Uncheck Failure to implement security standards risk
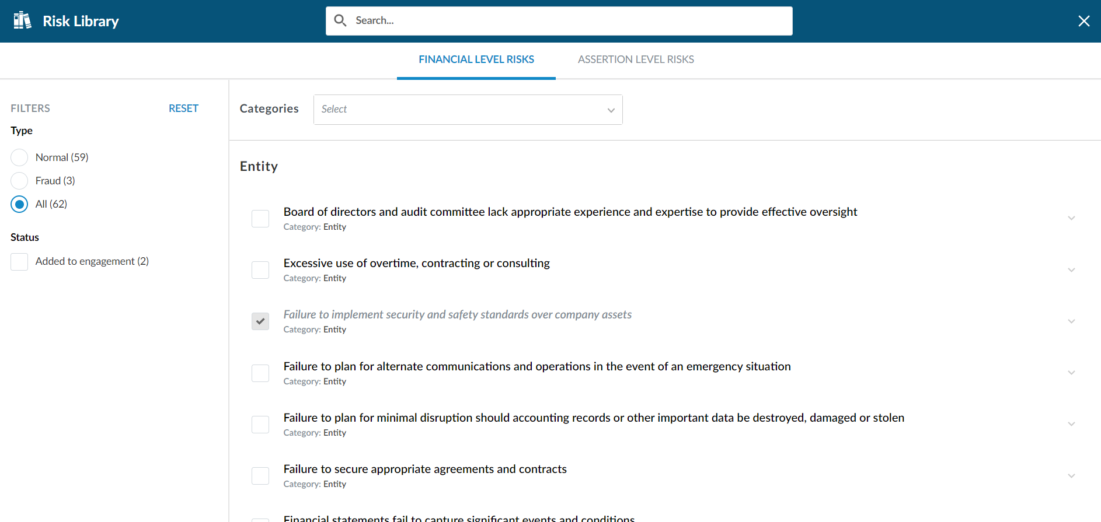The image size is (1101, 522). [x=260, y=321]
